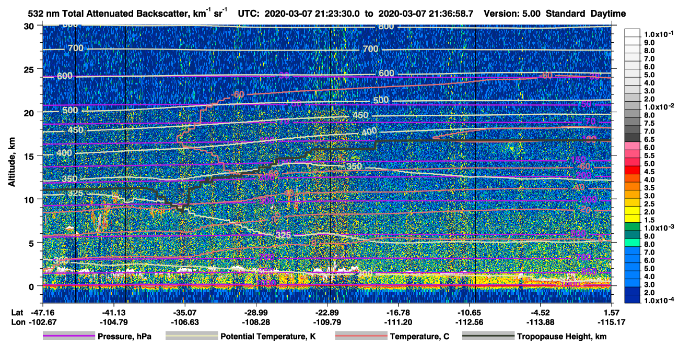This screenshot has width=679, height=348.
Task: Click the 'Standard Daytime' text in the title
Action: (586, 14)
